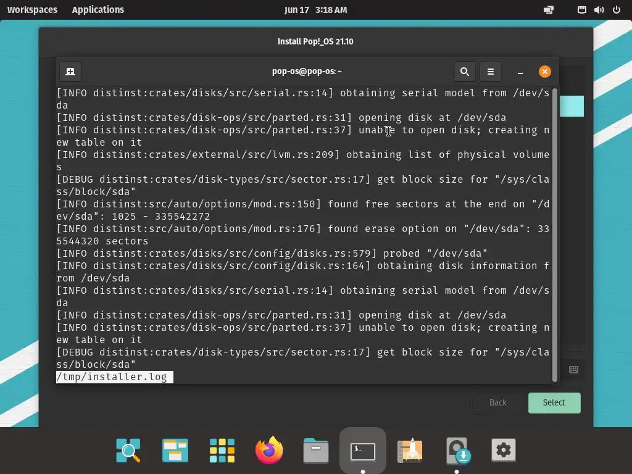Click the keyboard icon in the installer window
The height and width of the screenshot is (474, 632).
573,370
